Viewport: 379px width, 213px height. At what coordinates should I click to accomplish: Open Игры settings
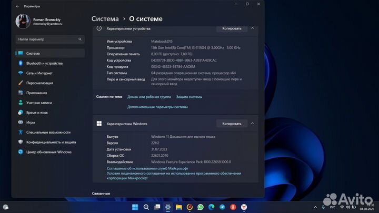point(50,123)
